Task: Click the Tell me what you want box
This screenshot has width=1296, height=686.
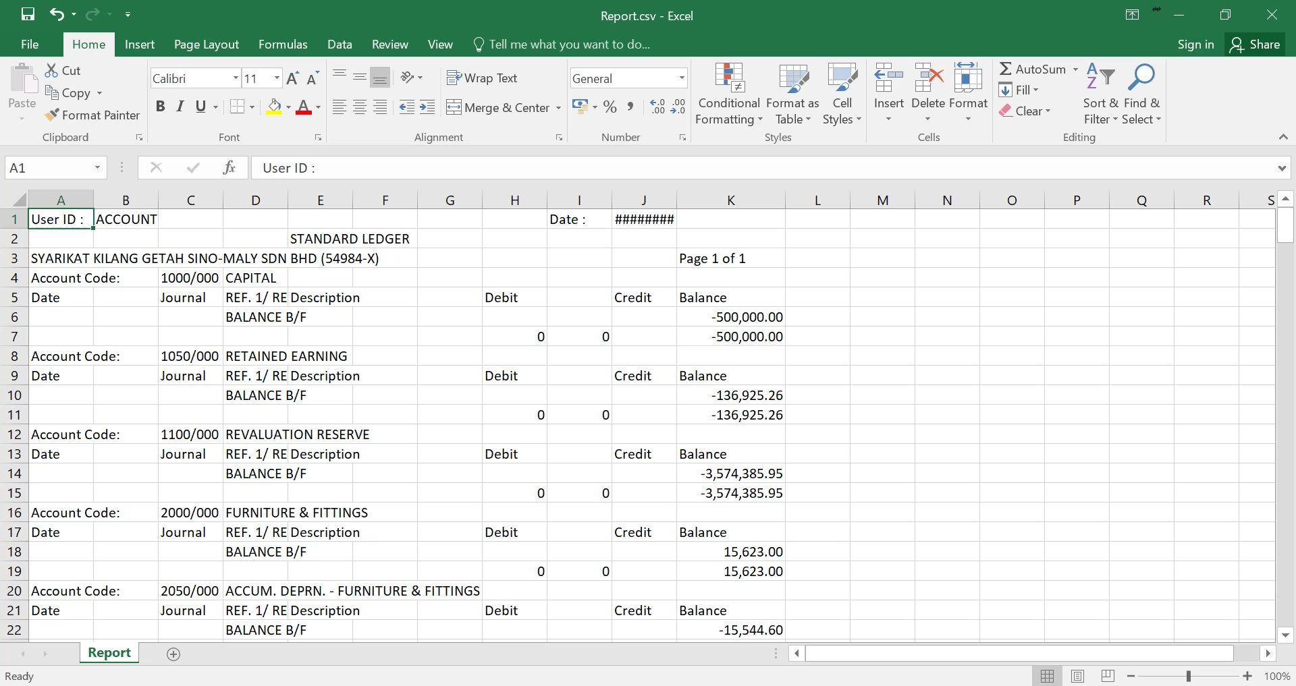Action: click(569, 45)
